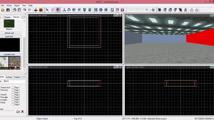Viewport: 214px width, 120px height.
Task: Select the brick wall texture thumbnail
Action: [x=14, y=62]
